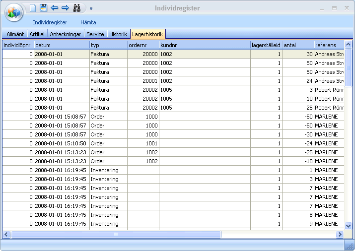Click the antal column header
Screen dimensions: 355x251
[298, 45]
